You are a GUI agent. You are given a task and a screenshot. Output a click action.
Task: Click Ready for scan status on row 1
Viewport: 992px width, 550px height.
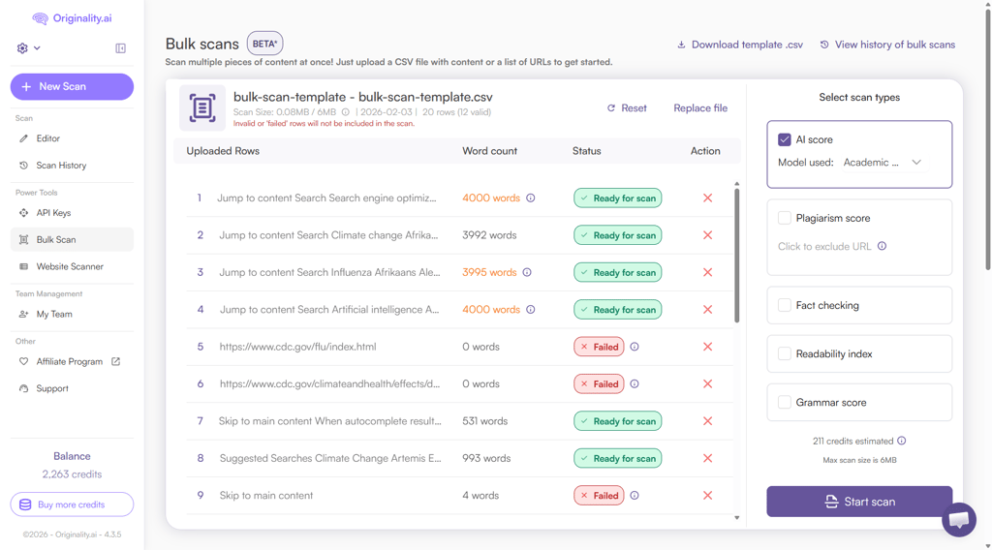coord(617,198)
